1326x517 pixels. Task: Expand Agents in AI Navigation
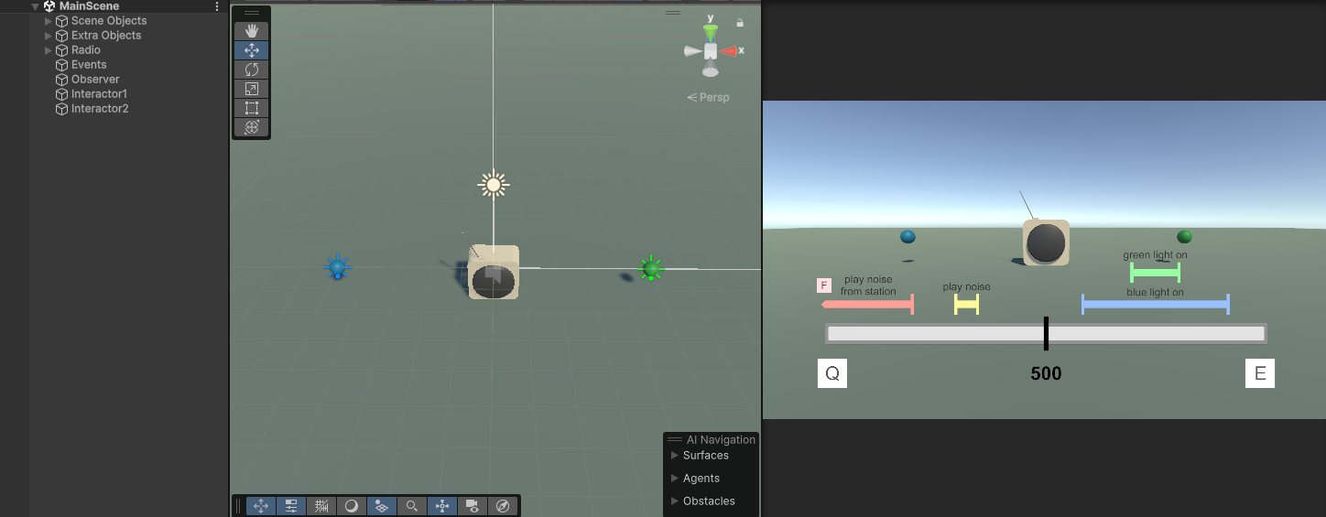coord(675,478)
